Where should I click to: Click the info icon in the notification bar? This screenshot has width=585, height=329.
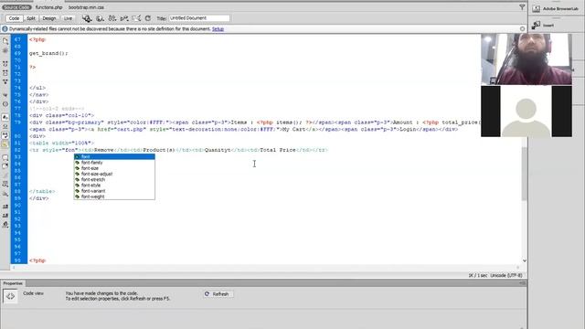5,28
